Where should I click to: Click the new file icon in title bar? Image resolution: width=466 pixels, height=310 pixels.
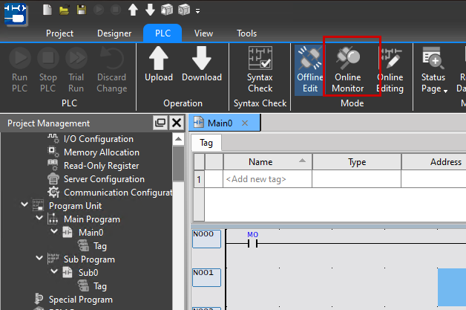pos(47,10)
